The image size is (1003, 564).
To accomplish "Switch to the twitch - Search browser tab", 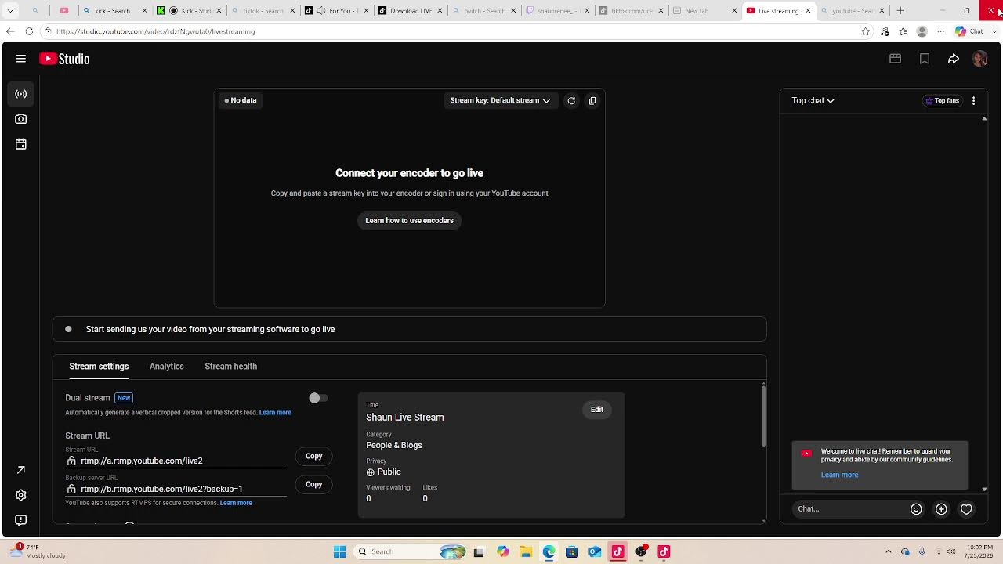I will [482, 11].
